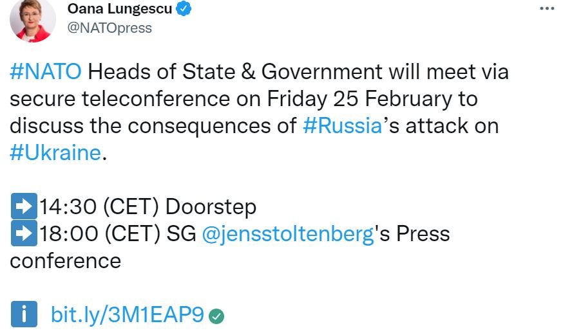Open the #NATO hashtag
572x335 pixels.
tap(46, 71)
